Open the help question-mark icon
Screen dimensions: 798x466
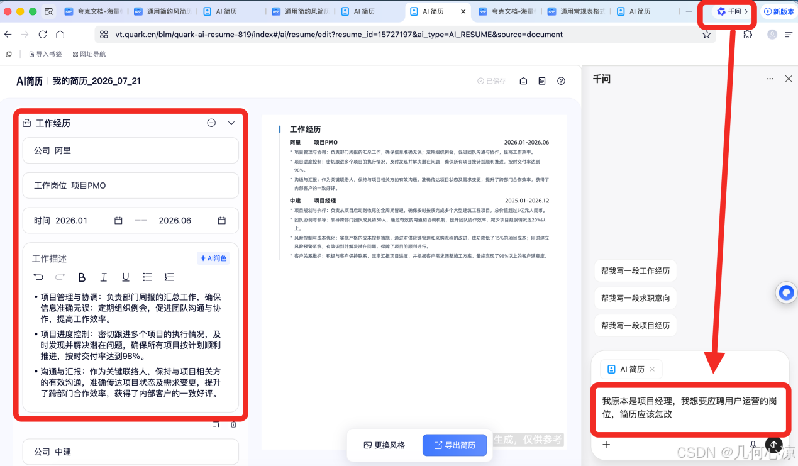[x=562, y=81]
